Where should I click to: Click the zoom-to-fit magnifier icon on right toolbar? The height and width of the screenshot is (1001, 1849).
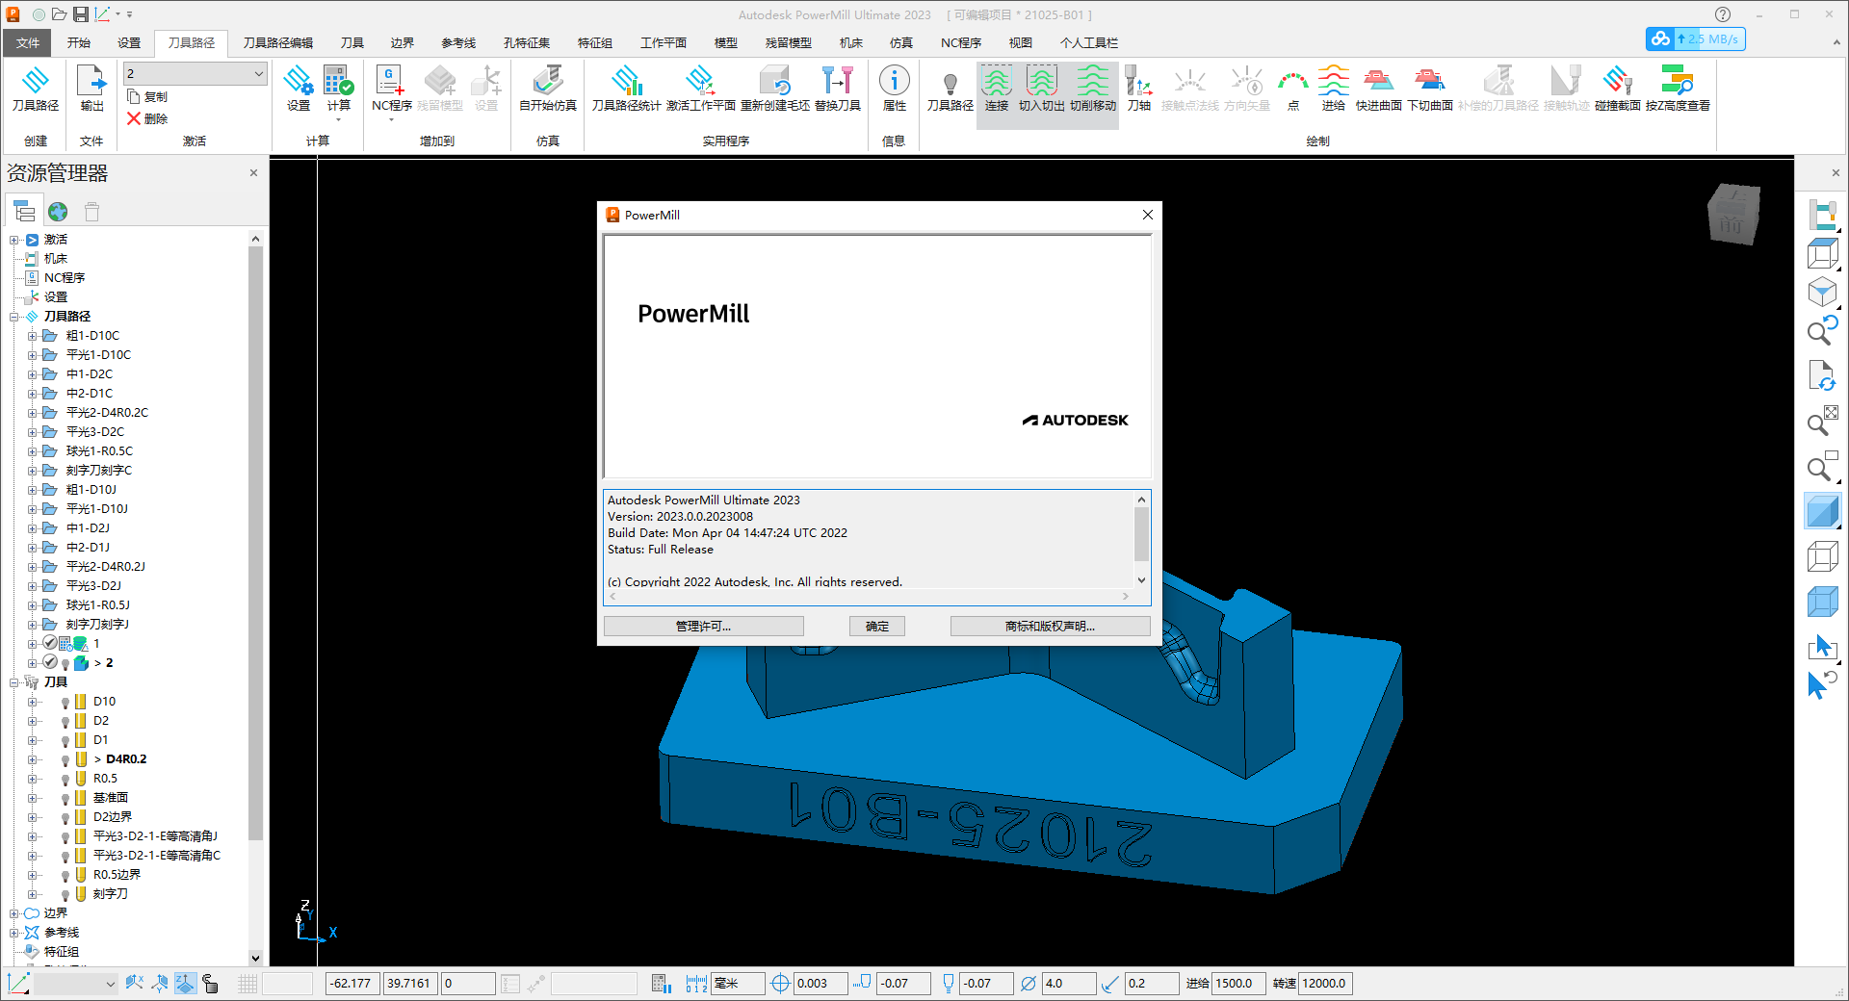[1822, 423]
